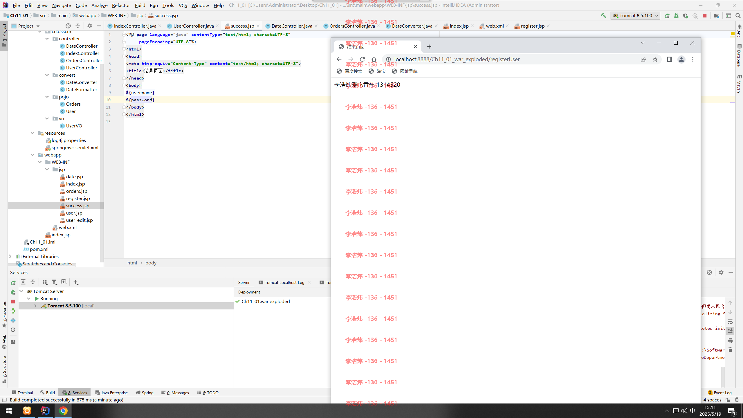The image size is (743, 418).
Task: Click the browser address bar URL
Action: tap(457, 59)
